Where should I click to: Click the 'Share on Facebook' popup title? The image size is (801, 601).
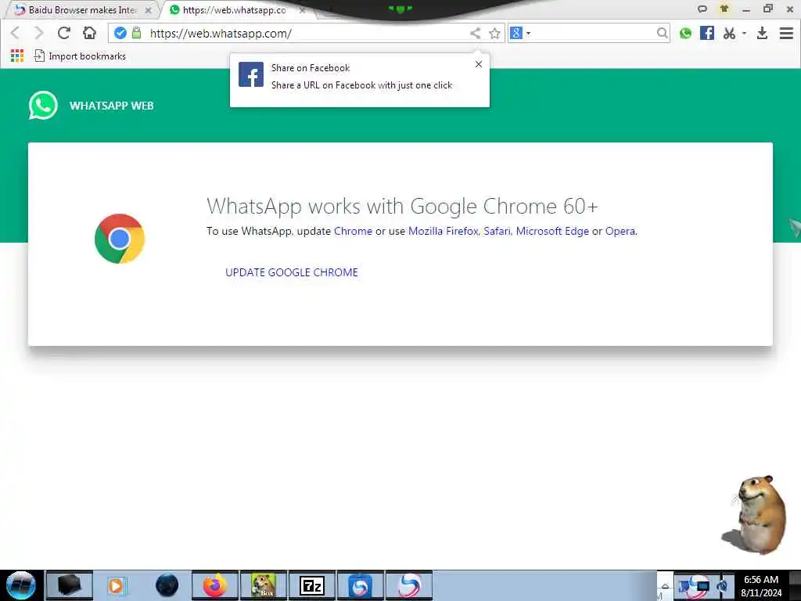pos(310,68)
